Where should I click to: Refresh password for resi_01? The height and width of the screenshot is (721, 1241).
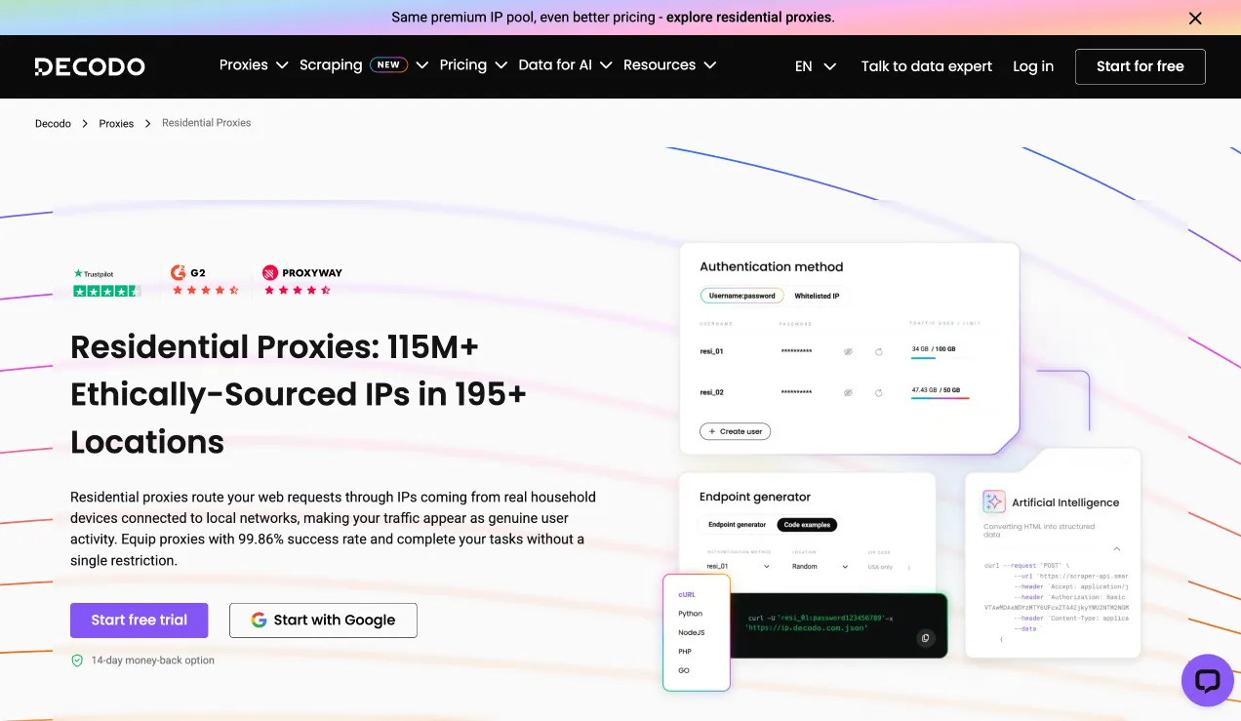click(879, 351)
